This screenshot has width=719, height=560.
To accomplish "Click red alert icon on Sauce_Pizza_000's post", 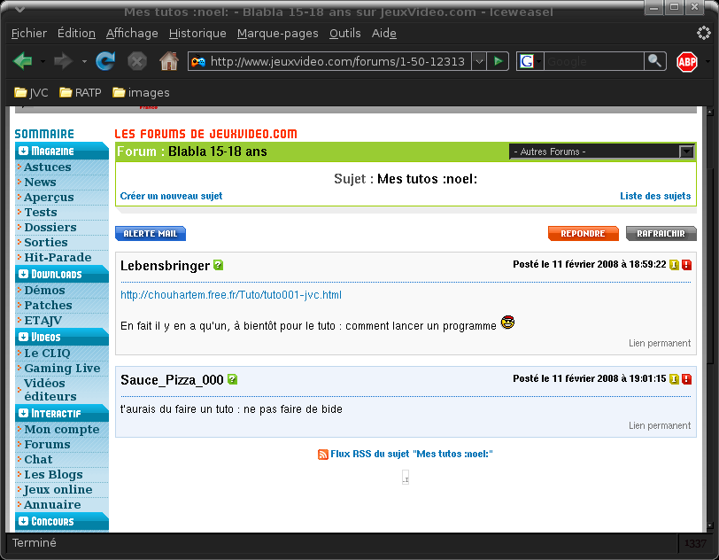I will [686, 379].
